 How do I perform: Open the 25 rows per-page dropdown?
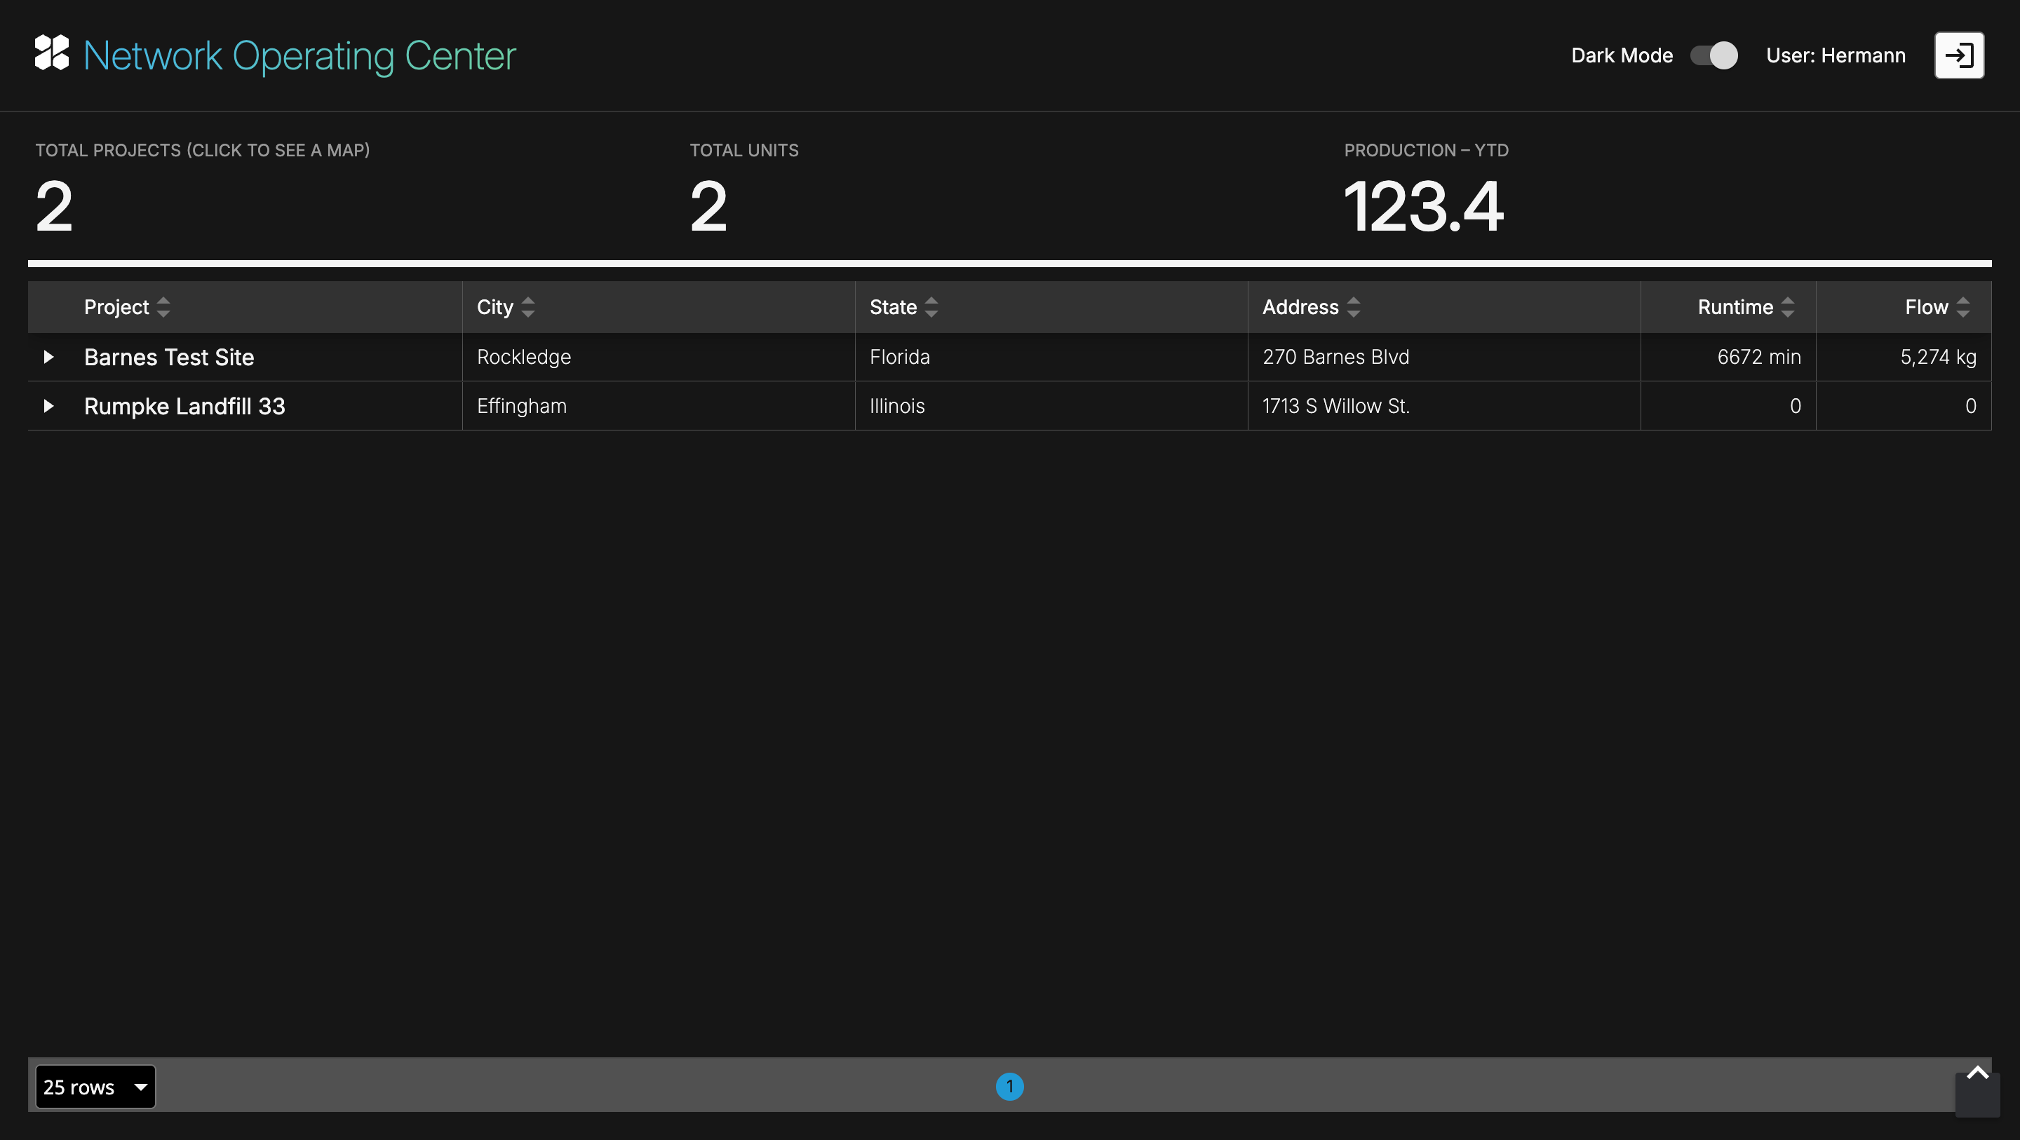point(95,1087)
